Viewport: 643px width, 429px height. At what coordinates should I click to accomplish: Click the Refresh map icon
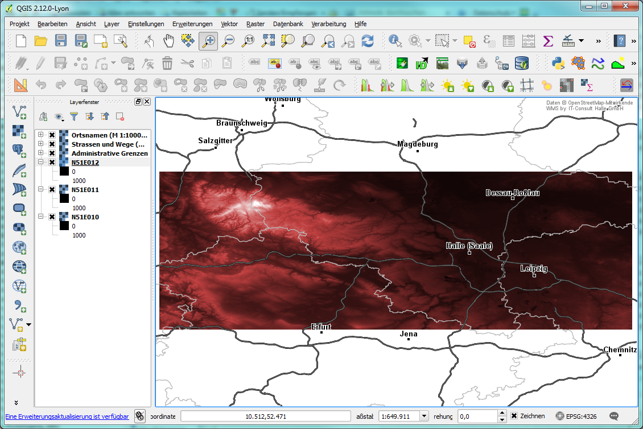[368, 41]
